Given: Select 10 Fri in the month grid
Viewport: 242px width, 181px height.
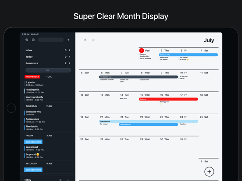Looking at the screenshot, I should pyautogui.click(x=184, y=73).
